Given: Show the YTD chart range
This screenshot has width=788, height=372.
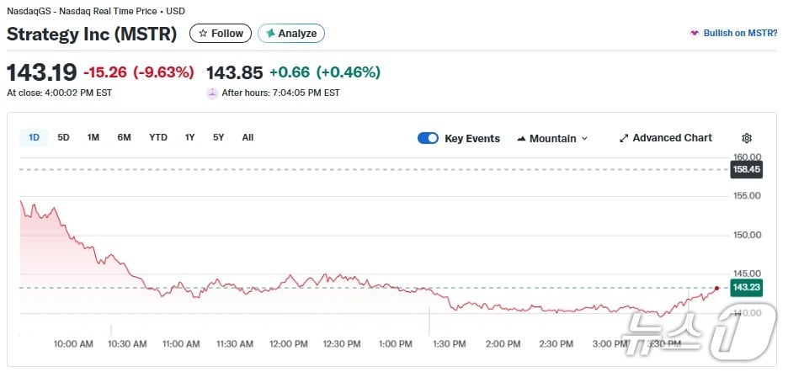Looking at the screenshot, I should [x=158, y=137].
